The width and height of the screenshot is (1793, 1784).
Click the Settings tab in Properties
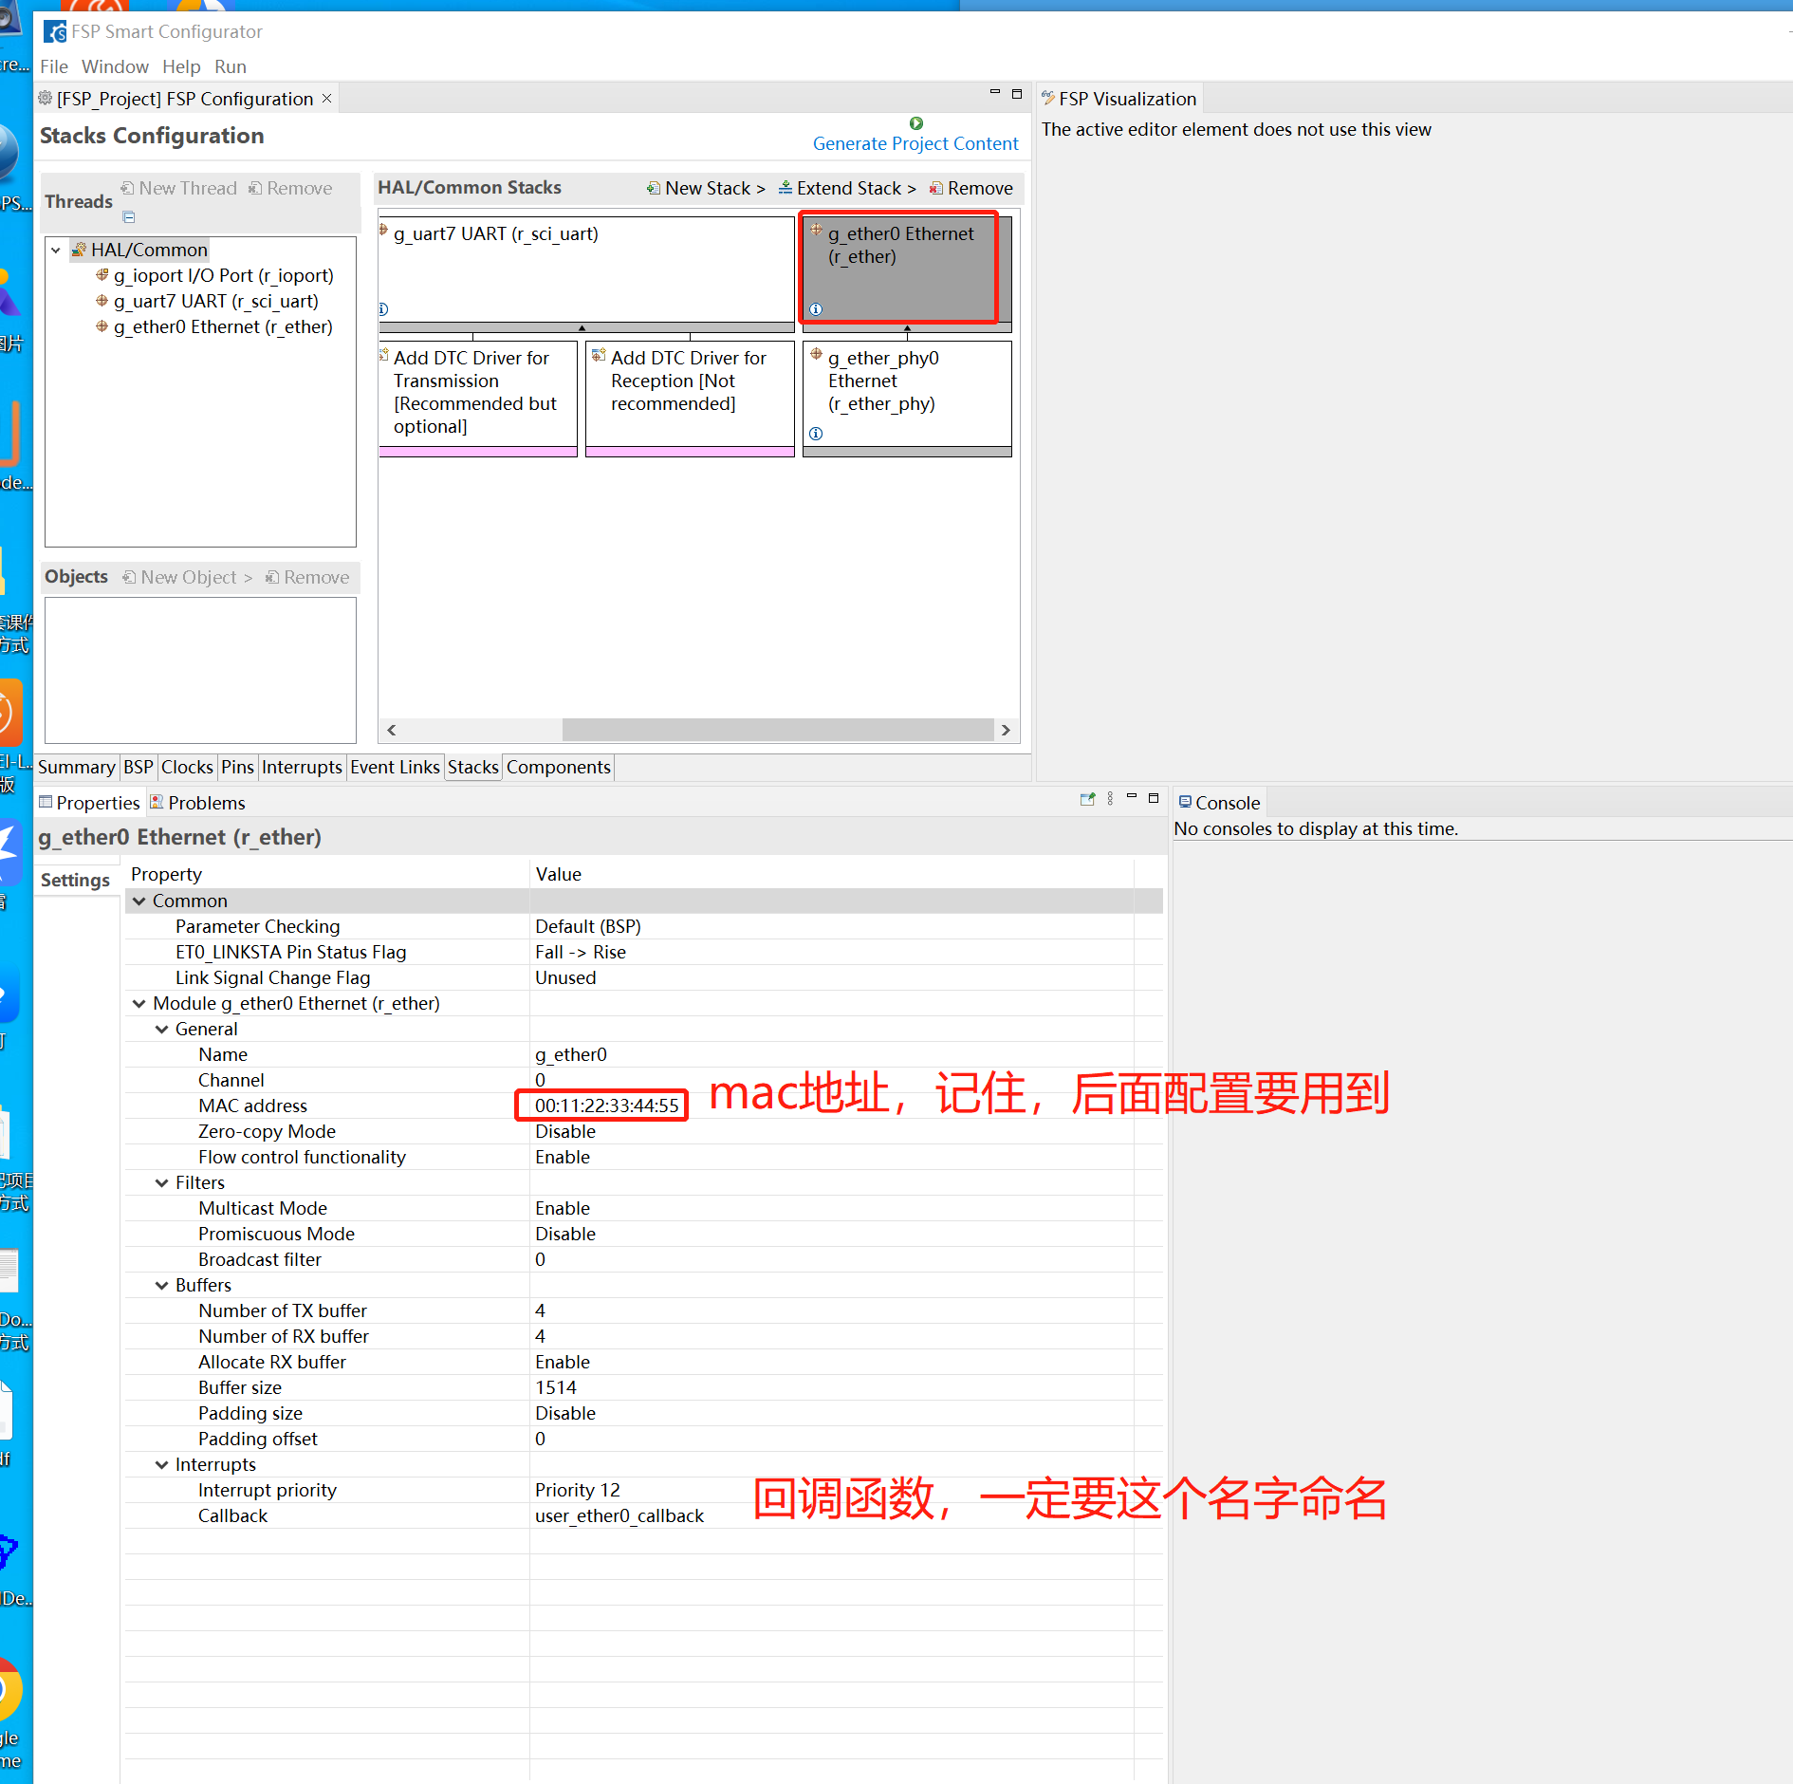tap(75, 880)
